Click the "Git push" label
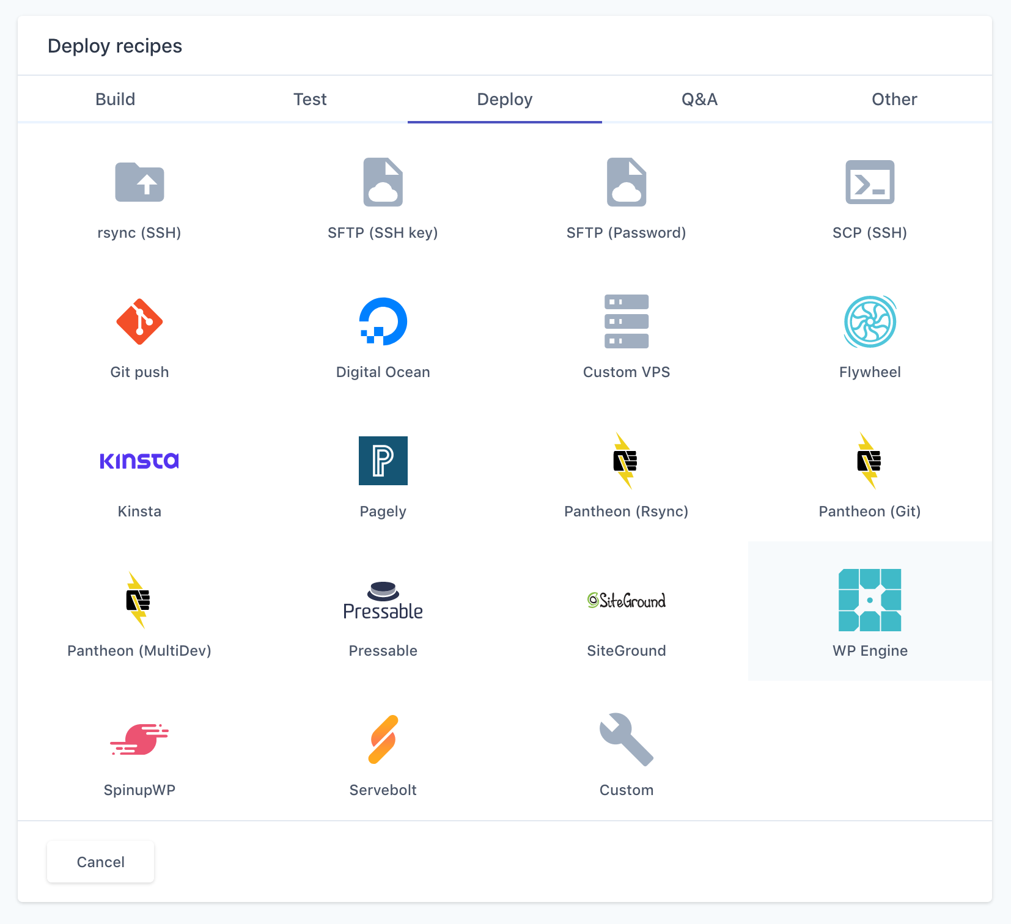 [x=139, y=372]
